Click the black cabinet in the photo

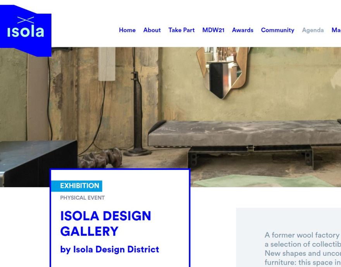38,163
